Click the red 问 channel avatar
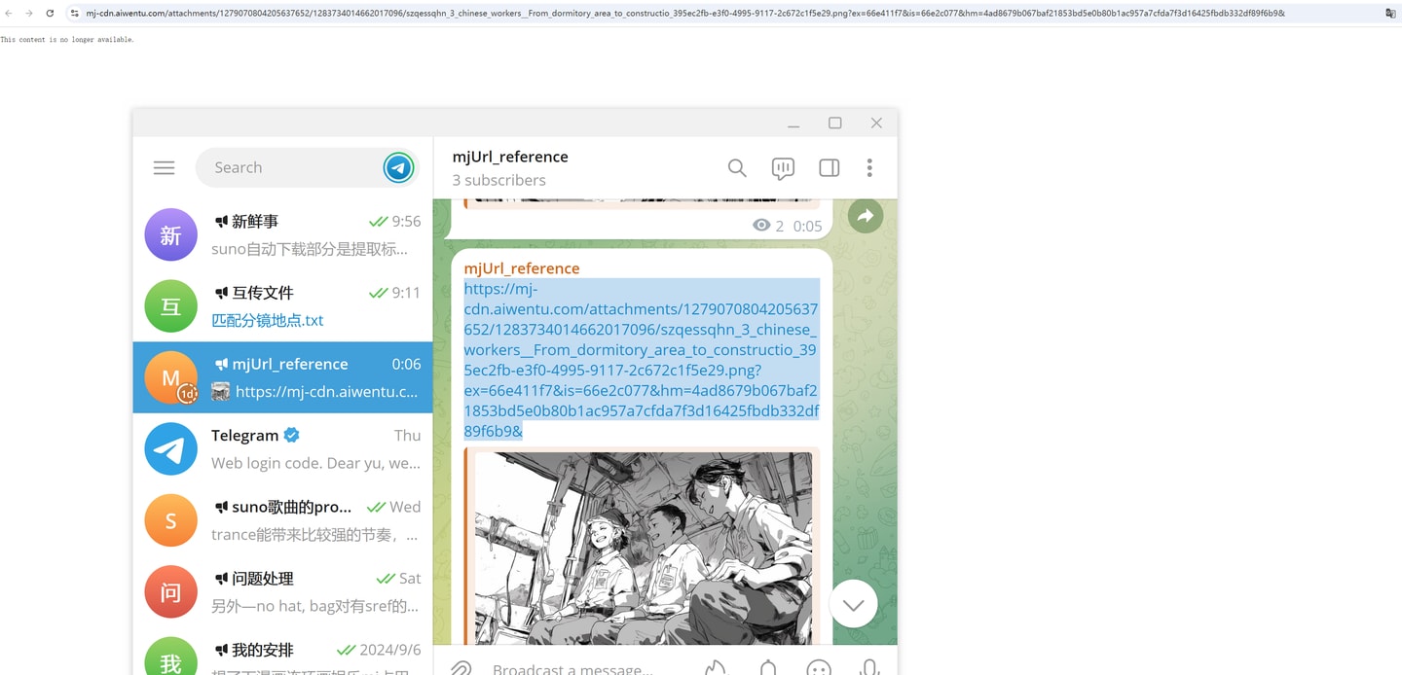Viewport: 1402px width, 675px height. (170, 591)
